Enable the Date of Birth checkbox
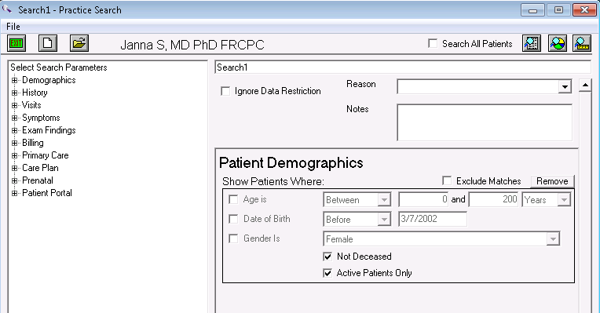The width and height of the screenshot is (600, 313). point(233,219)
